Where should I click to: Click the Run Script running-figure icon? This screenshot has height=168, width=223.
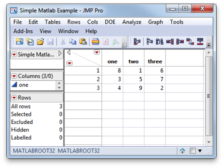tap(106, 42)
